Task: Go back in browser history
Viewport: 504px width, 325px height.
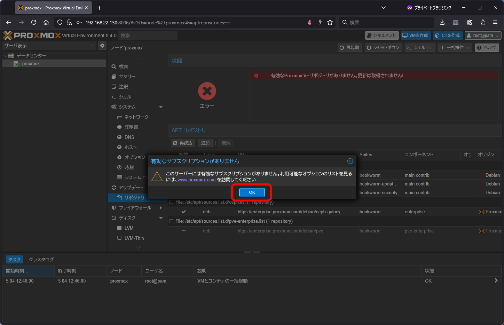Action: pos(9,22)
